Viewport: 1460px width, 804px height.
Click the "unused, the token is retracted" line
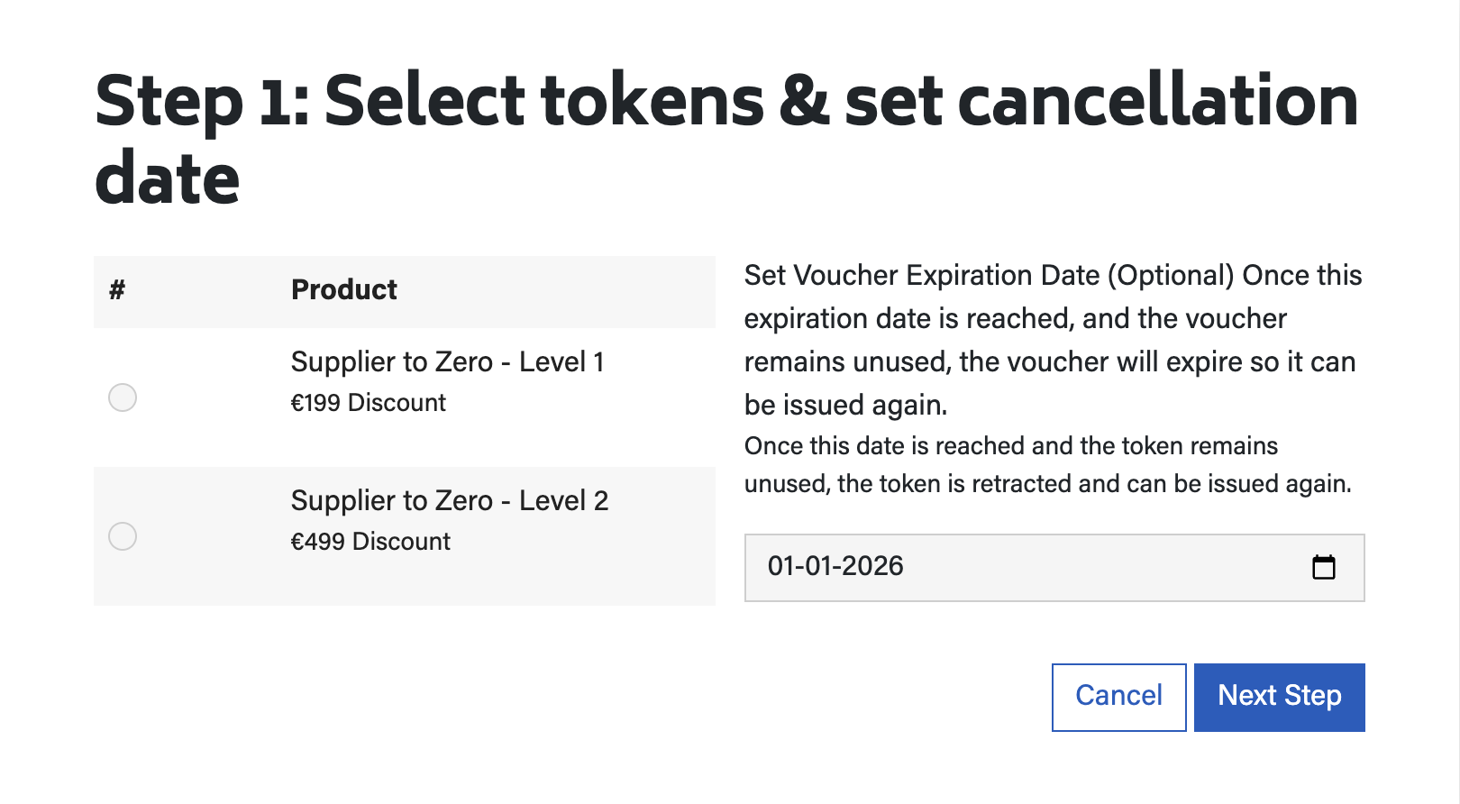click(1047, 484)
